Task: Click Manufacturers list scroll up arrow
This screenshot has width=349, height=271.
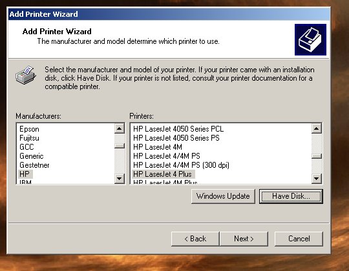Action: 120,128
